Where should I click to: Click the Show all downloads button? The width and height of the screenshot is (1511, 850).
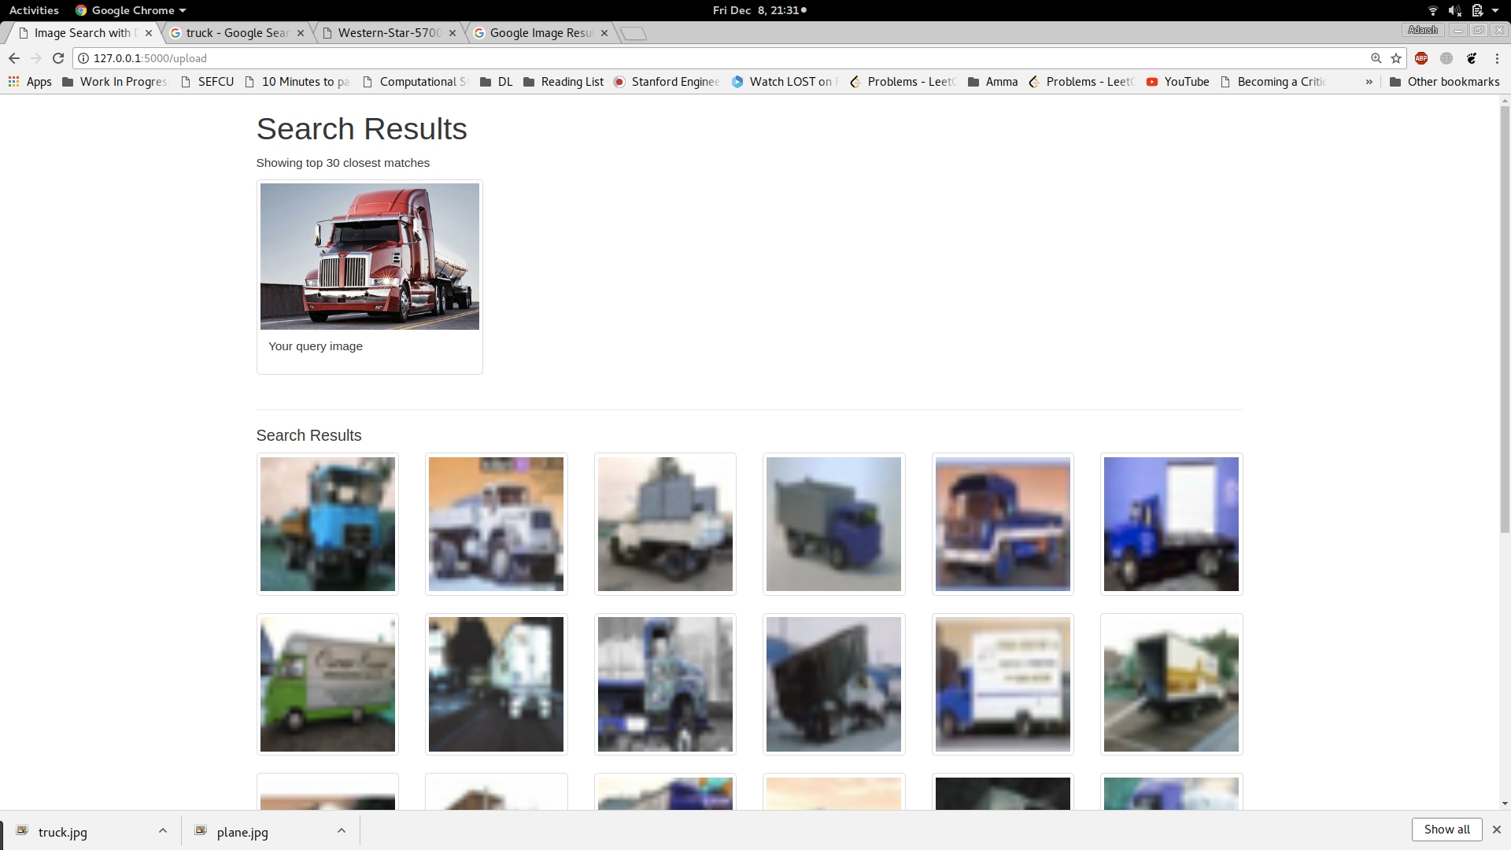coord(1446,830)
